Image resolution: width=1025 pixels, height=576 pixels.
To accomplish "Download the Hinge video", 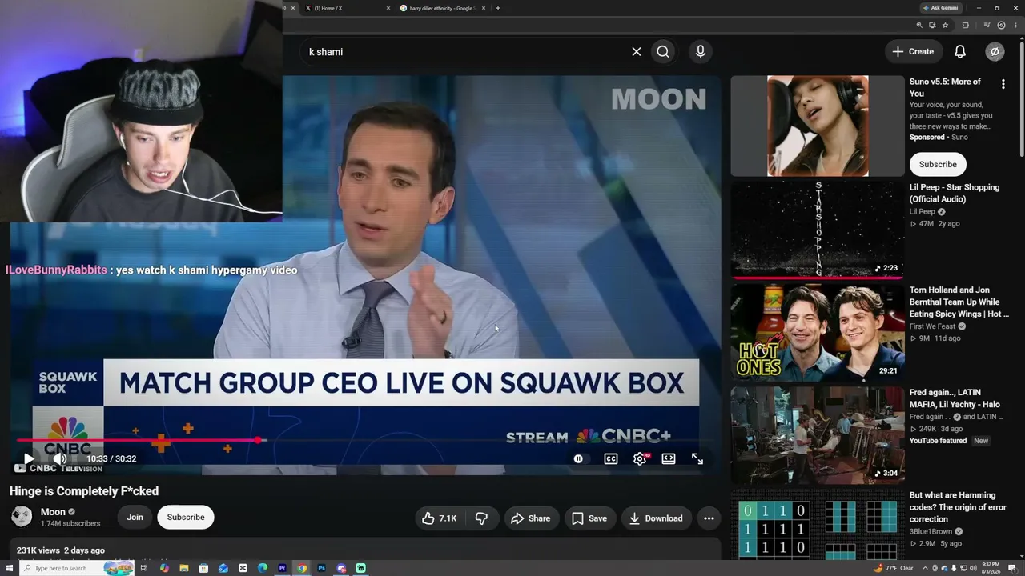I will (x=656, y=518).
